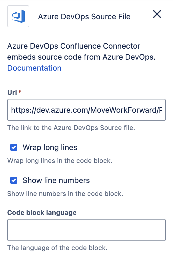
Task: Open the Documentation link
Action: click(x=34, y=68)
